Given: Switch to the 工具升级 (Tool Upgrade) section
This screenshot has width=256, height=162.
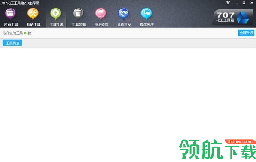Looking at the screenshot, I should [56, 17].
